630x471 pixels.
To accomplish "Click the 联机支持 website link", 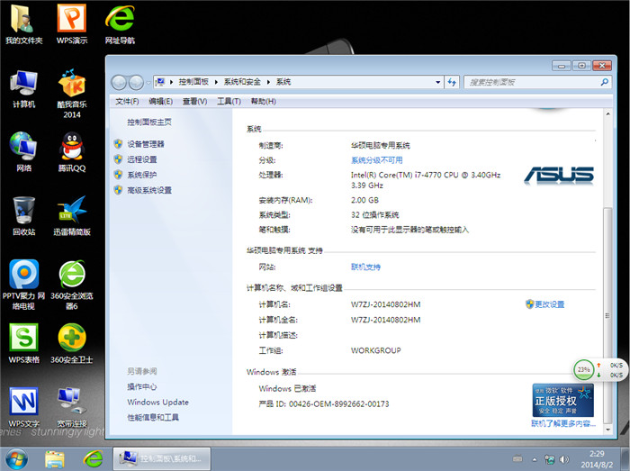I will click(365, 267).
